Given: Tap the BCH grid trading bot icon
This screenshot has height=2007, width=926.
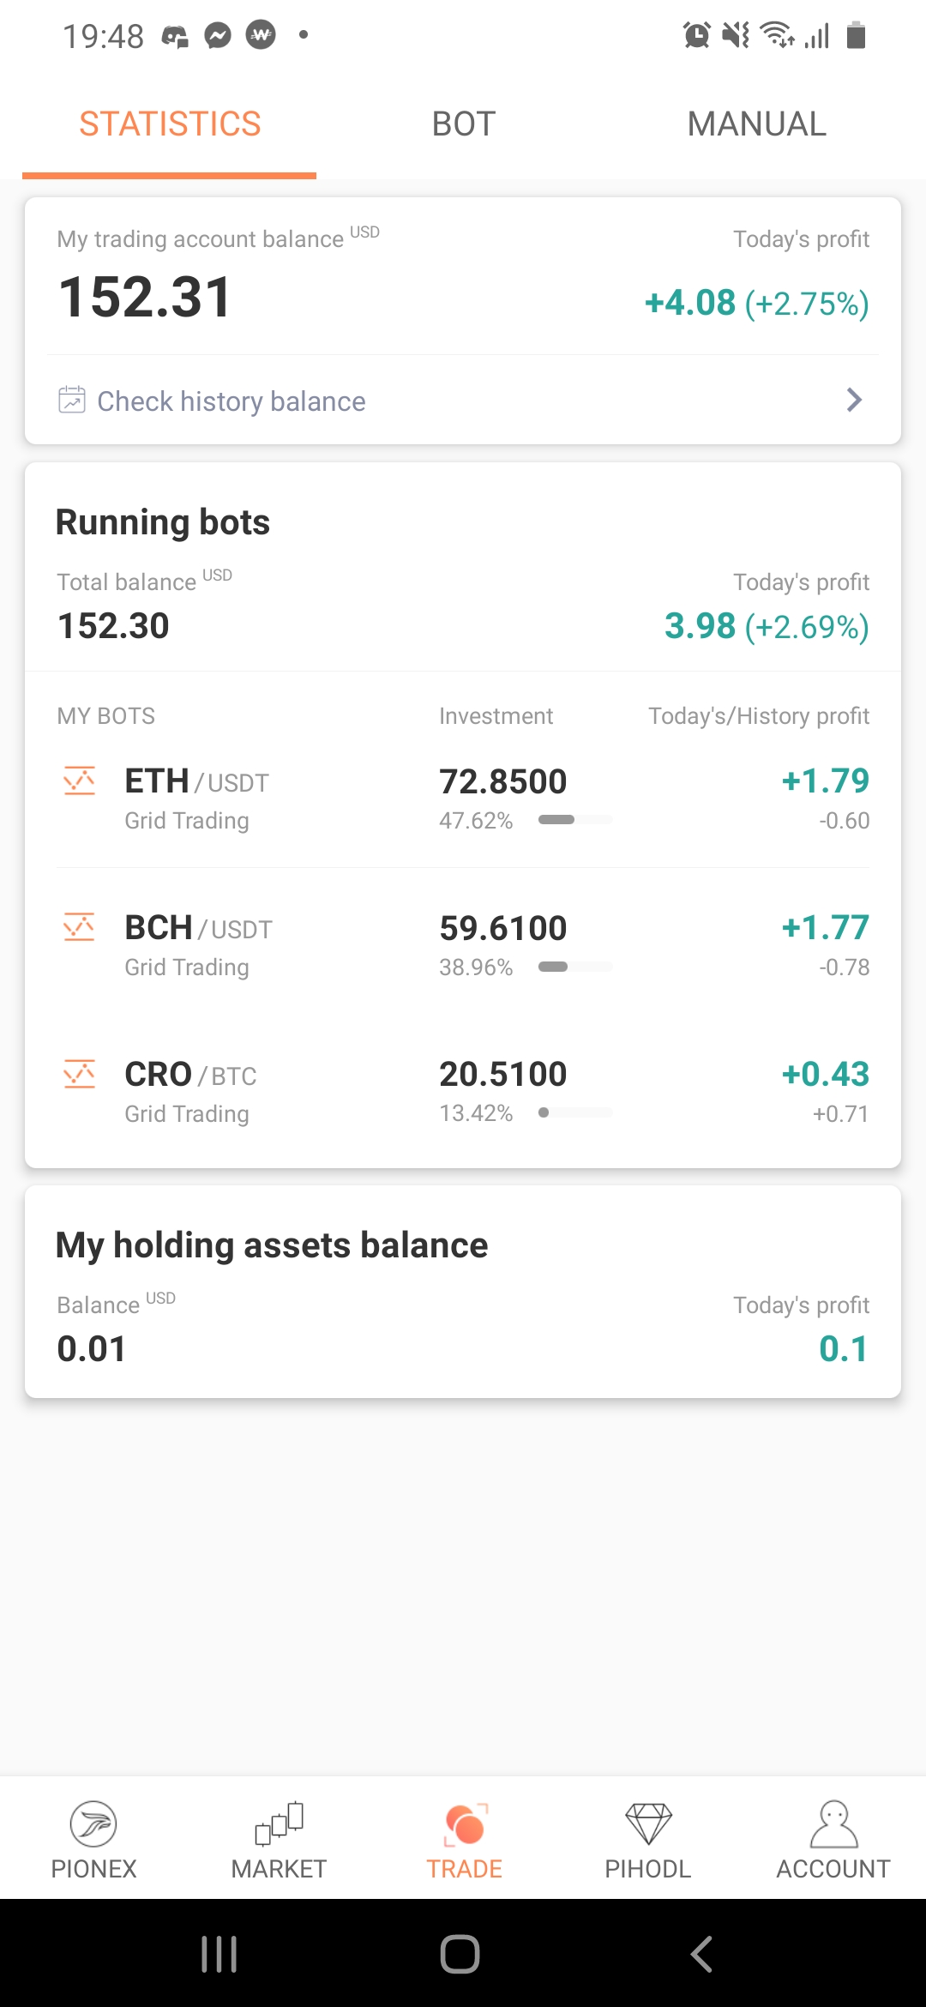Looking at the screenshot, I should tap(80, 927).
